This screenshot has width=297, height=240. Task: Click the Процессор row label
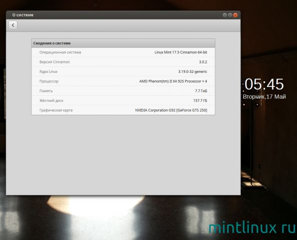coord(49,81)
